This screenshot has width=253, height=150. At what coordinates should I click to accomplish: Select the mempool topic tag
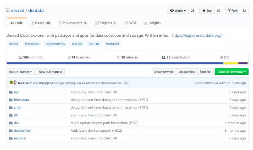[112, 44]
